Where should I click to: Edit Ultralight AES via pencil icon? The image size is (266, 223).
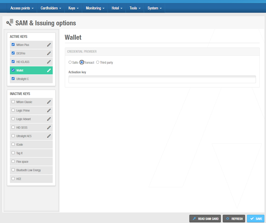[x=49, y=136]
